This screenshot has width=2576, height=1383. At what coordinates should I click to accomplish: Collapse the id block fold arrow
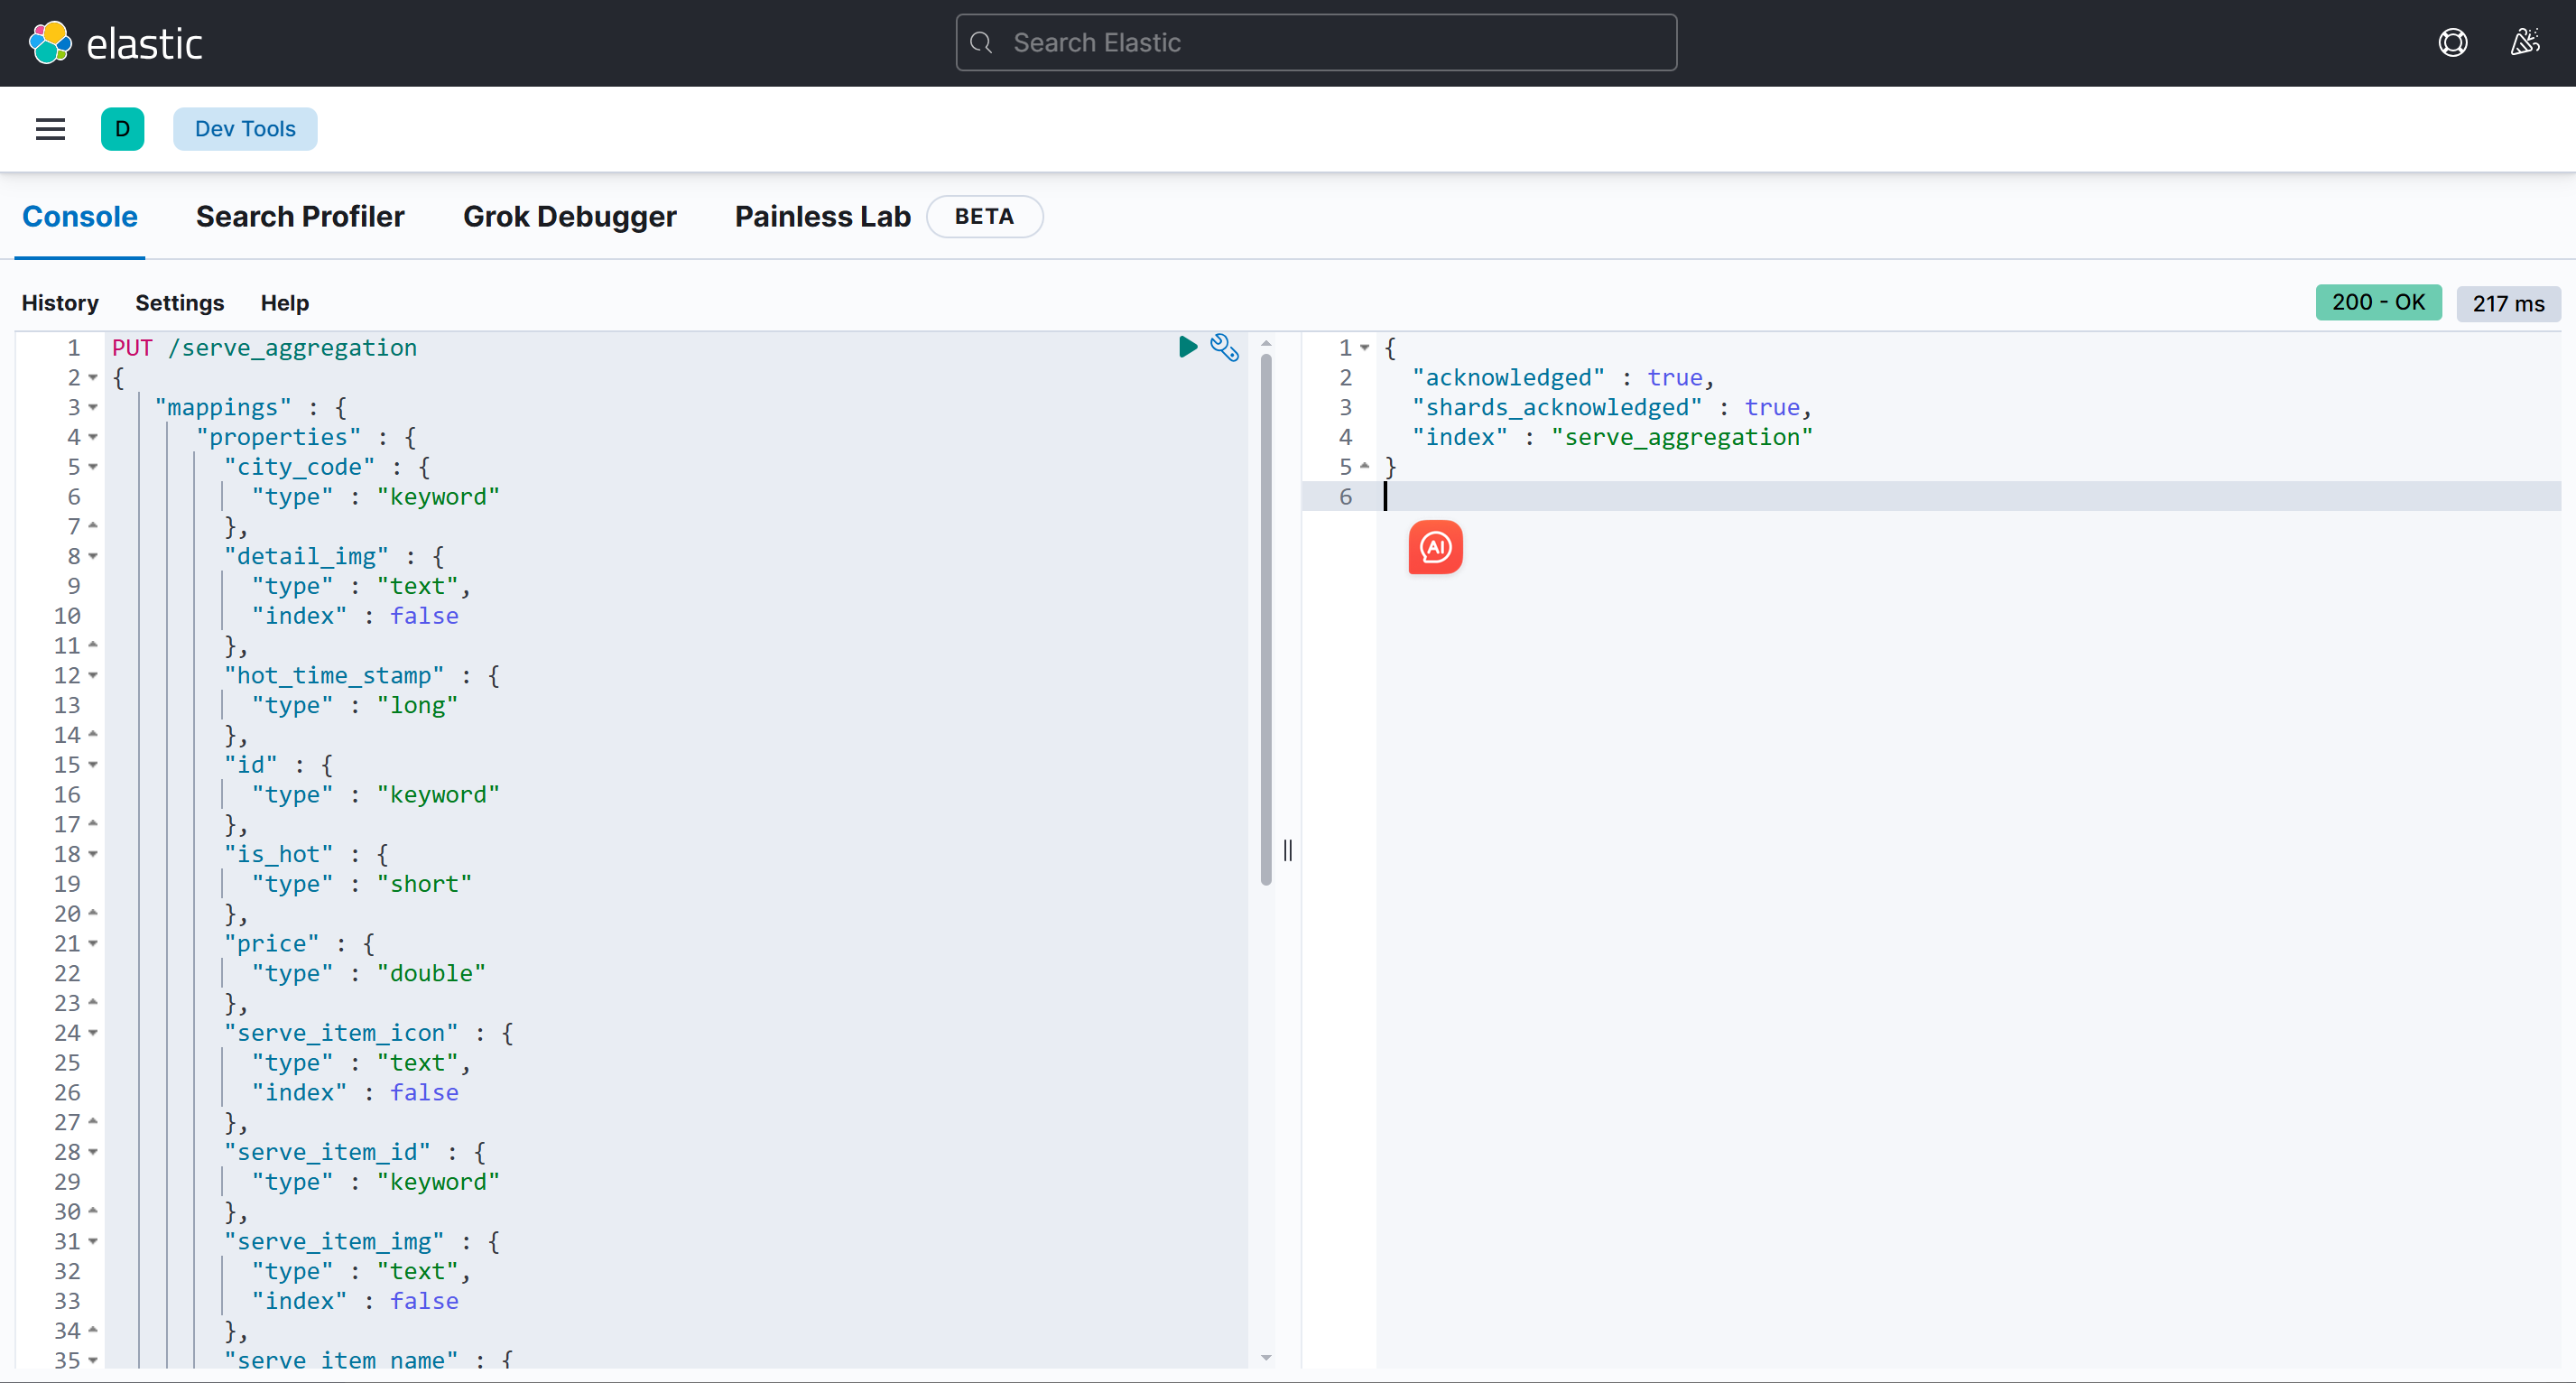click(93, 765)
